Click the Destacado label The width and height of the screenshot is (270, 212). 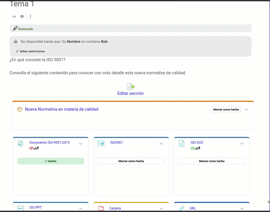[x=26, y=29]
